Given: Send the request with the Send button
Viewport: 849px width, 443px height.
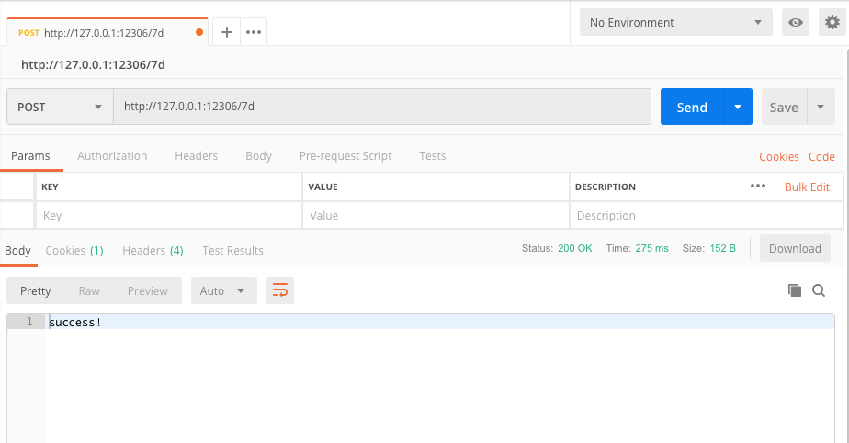Looking at the screenshot, I should point(692,107).
